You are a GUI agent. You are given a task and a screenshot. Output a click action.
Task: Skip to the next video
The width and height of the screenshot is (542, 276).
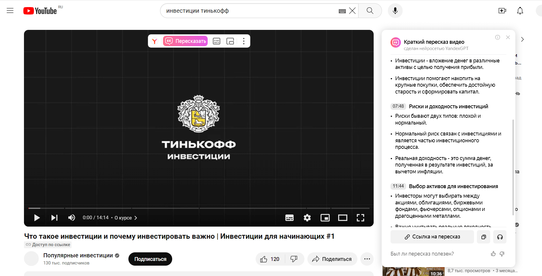pyautogui.click(x=54, y=218)
